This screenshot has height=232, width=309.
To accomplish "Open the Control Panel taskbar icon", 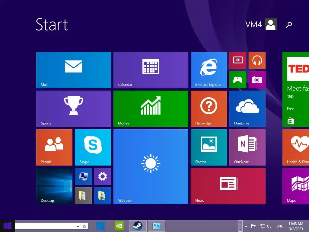I will [157, 226].
